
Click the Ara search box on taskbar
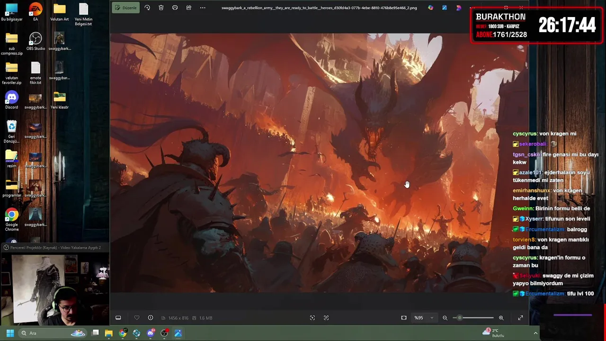[53, 333]
